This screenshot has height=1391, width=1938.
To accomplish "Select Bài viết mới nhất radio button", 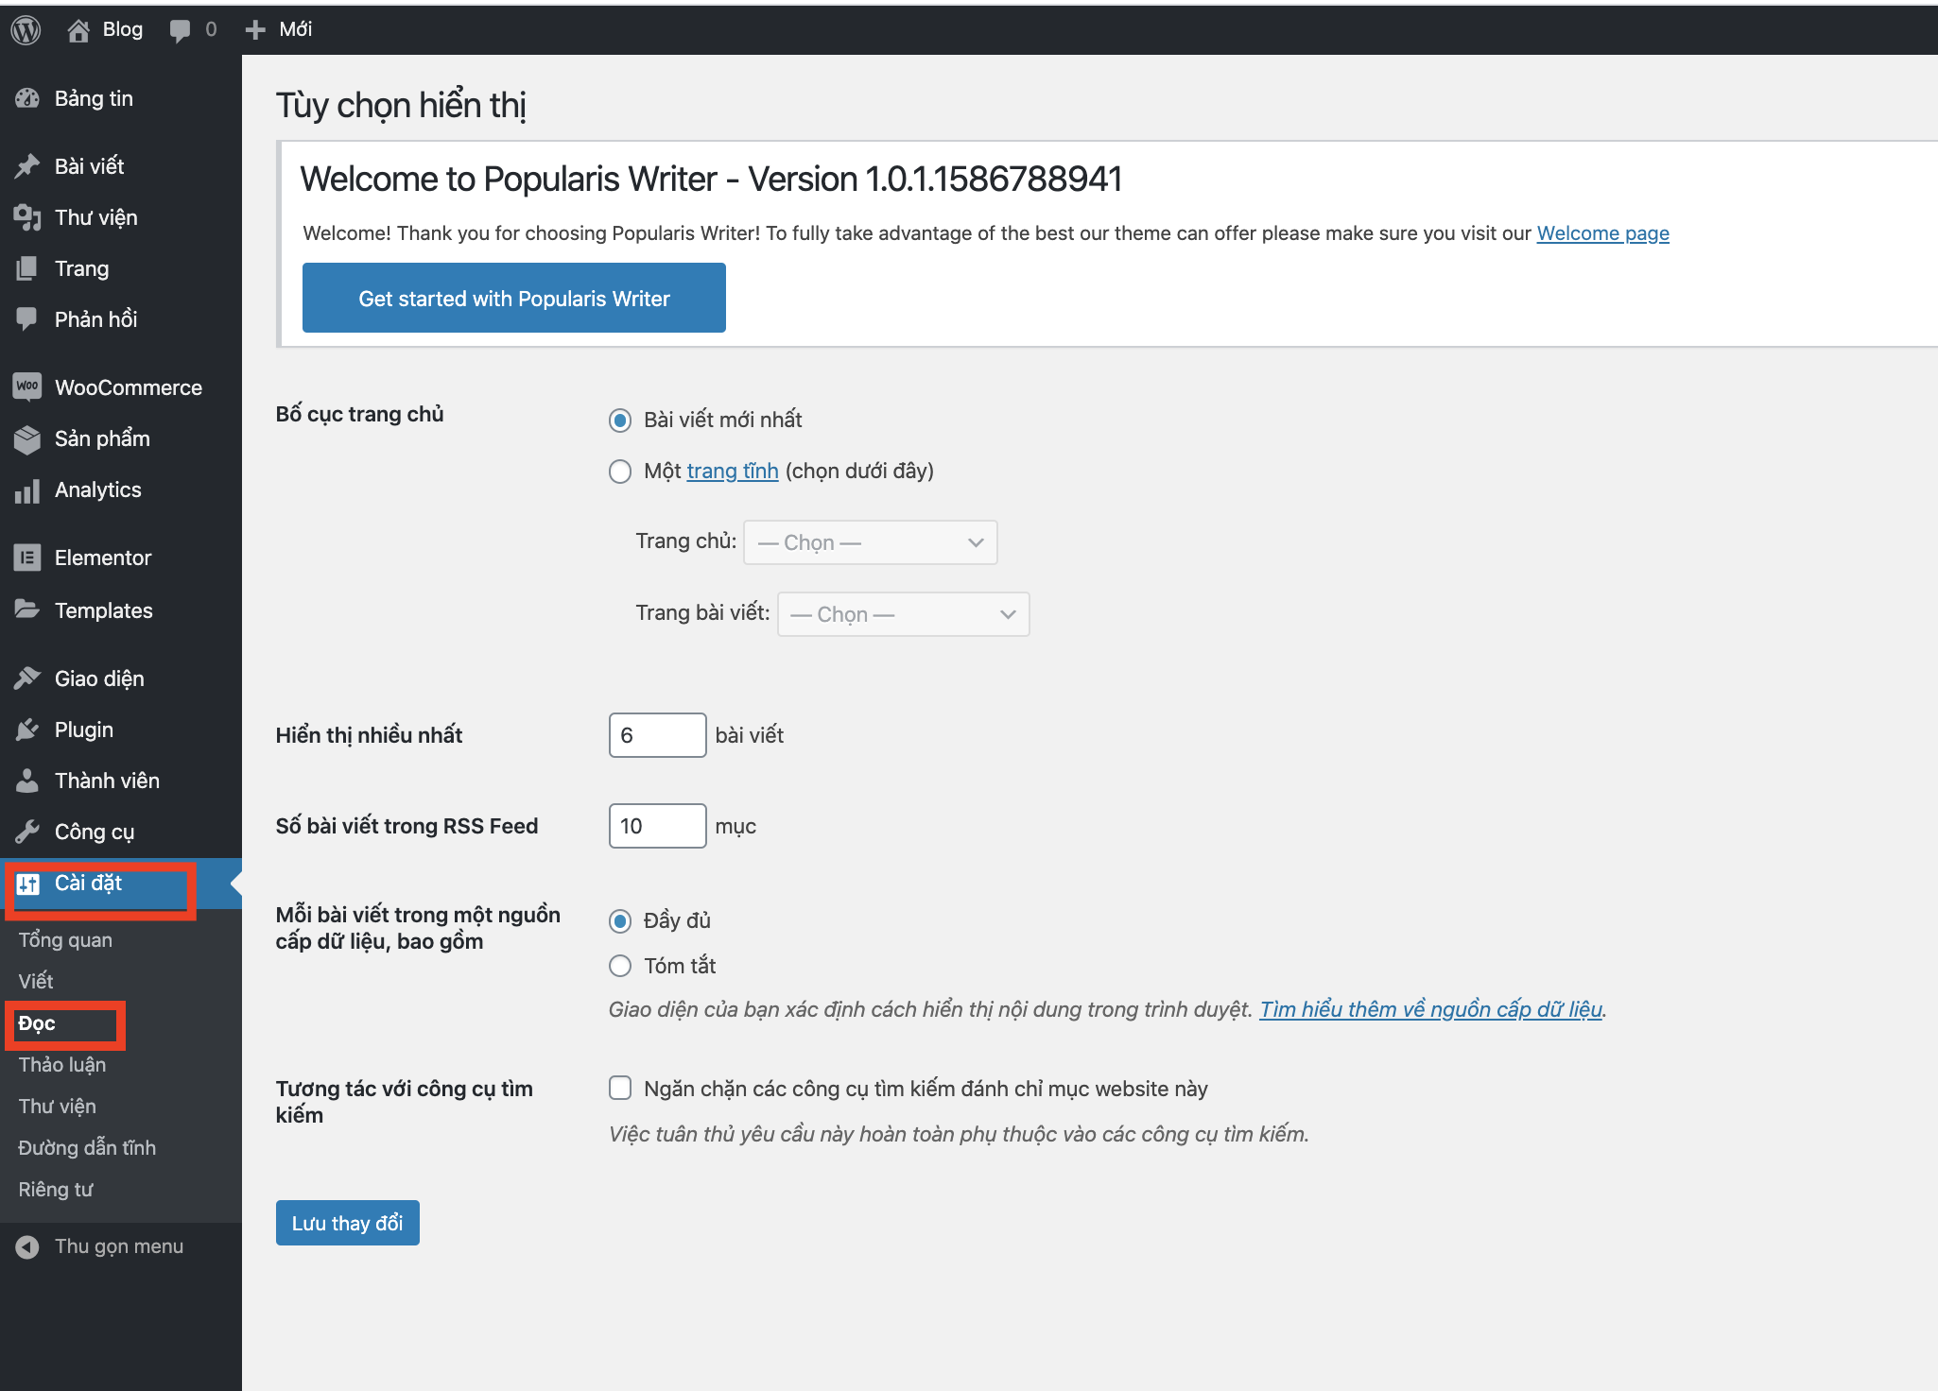I will point(618,420).
